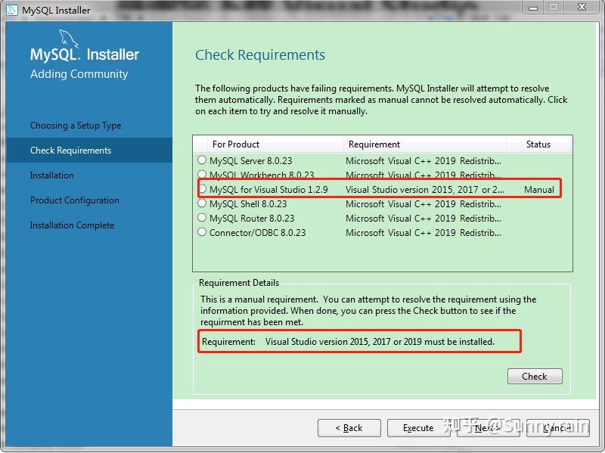Pick the Connector/ODBC 8.0.23 radio button
This screenshot has width=605, height=453.
201,232
